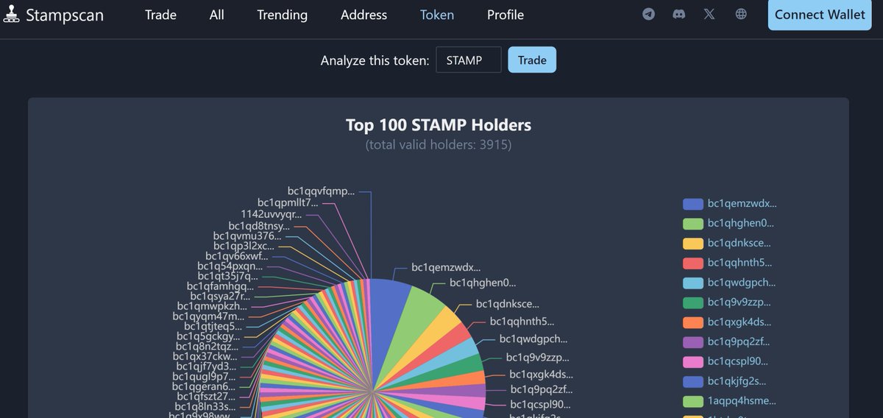The width and height of the screenshot is (883, 418).
Task: Click legend entry bc1qwdgpch...
Action: tap(729, 283)
